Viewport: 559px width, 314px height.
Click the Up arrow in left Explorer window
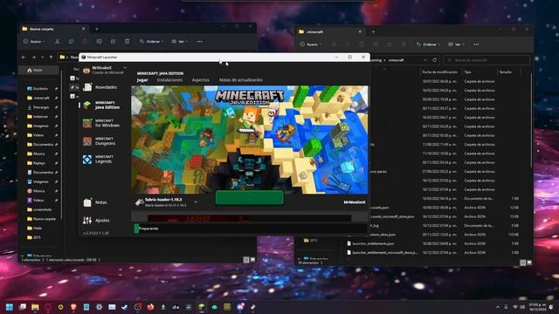pos(52,58)
